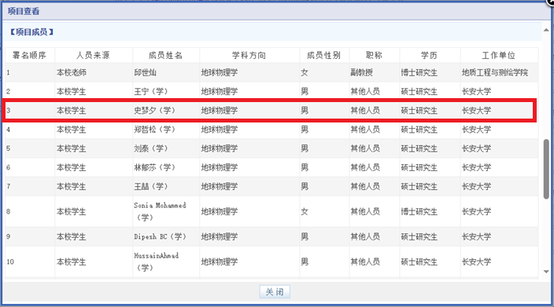Click the 项目查看 dialog title bar
Viewport: 554px width, 307px height.
275,11
